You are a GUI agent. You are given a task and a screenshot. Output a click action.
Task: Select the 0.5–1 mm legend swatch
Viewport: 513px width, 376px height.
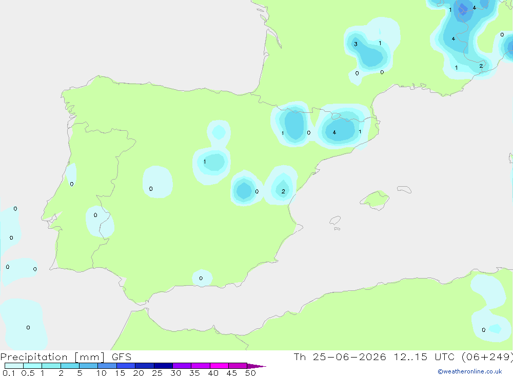[33, 366]
